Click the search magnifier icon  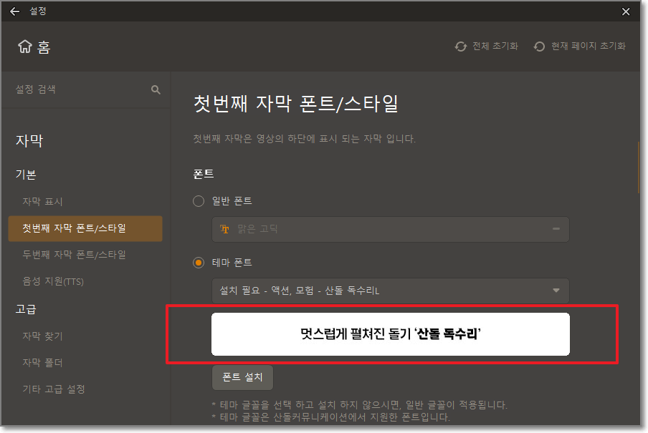click(x=156, y=89)
